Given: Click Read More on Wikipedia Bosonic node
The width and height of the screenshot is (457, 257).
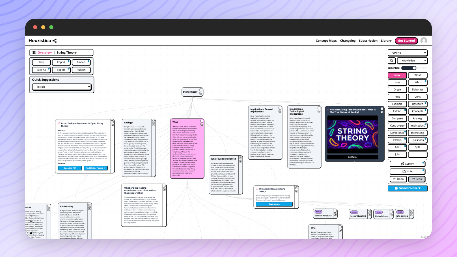Looking at the screenshot, I should pyautogui.click(x=274, y=204).
